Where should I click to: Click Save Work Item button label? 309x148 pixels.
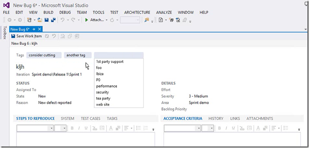coord(29,36)
